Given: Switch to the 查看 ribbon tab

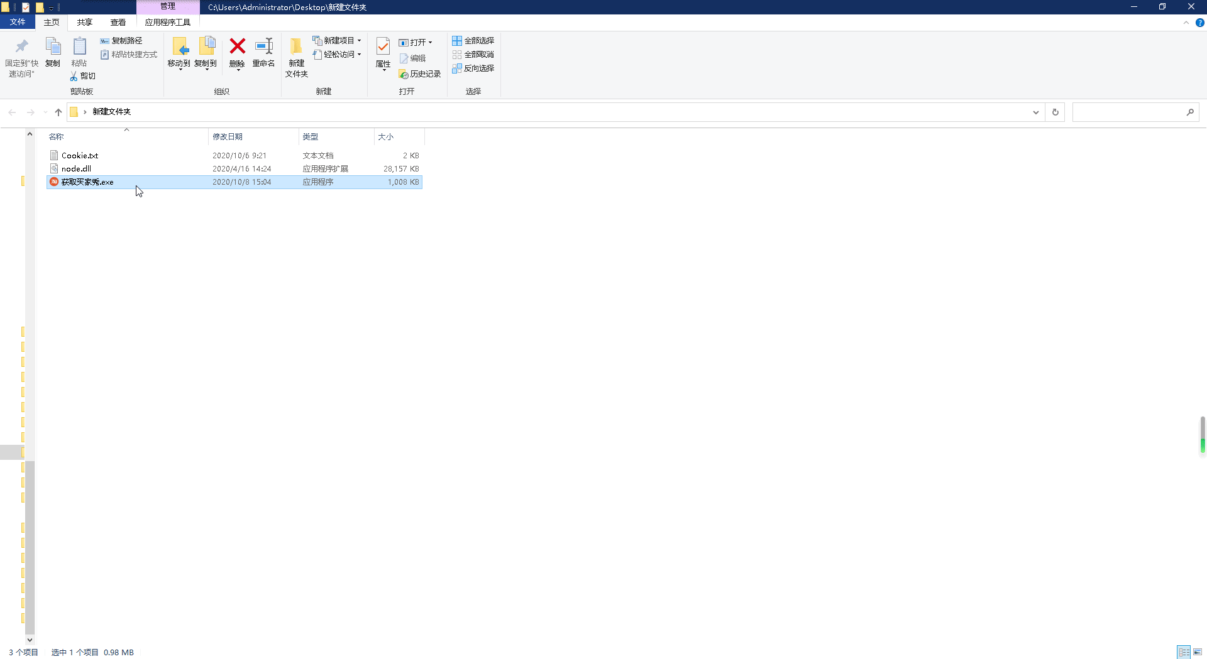Looking at the screenshot, I should click(x=118, y=21).
